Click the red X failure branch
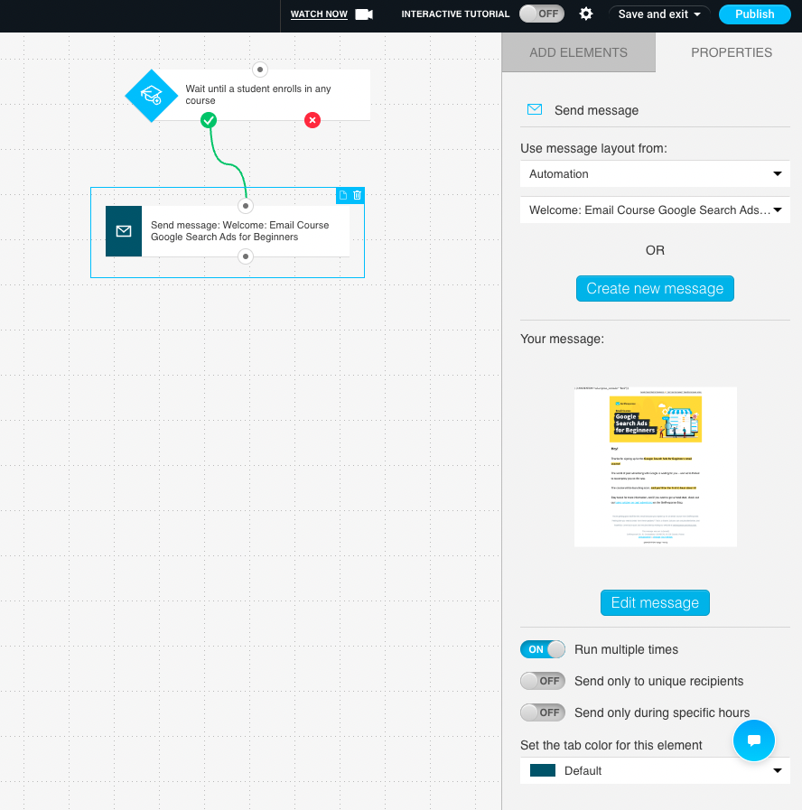Screen dimensions: 802x810 pyautogui.click(x=312, y=120)
